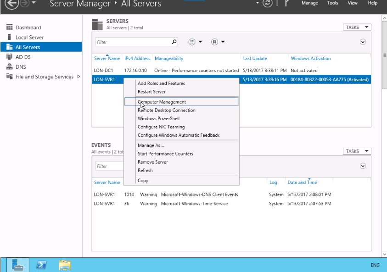Image resolution: width=387 pixels, height=272 pixels.
Task: Click the File and Storage Services icon
Action: tap(9, 77)
